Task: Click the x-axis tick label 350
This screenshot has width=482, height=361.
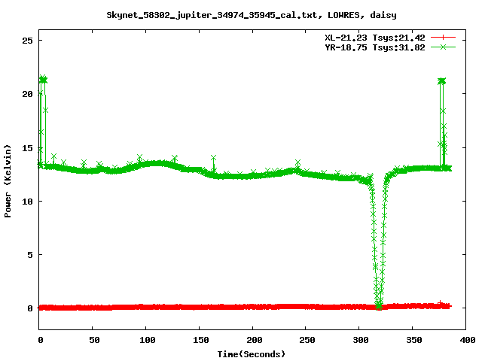Action: (414, 340)
